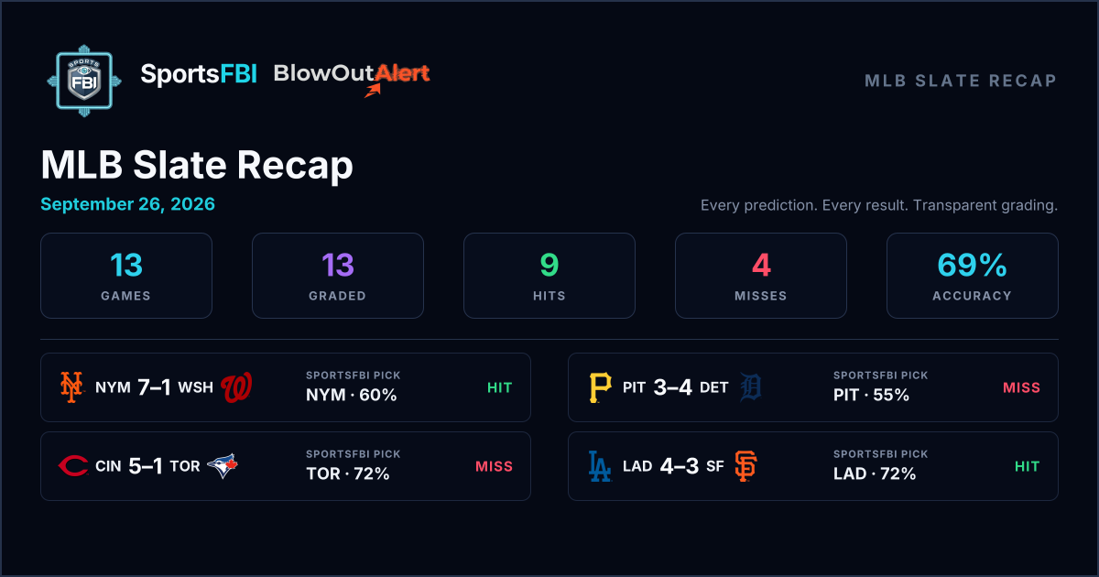Click the Los Angeles Dodgers logo
This screenshot has height=577, width=1099.
(x=600, y=466)
